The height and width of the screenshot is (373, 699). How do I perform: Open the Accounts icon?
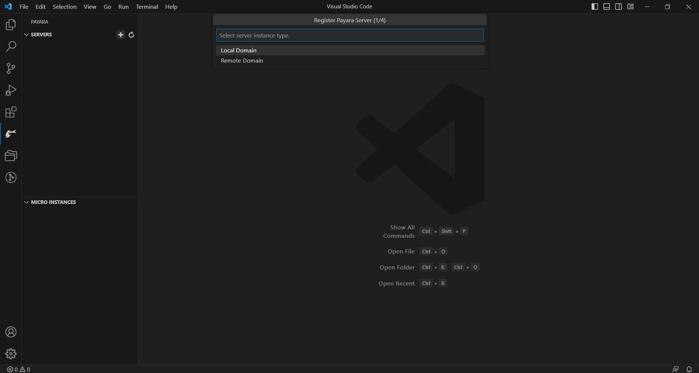point(11,332)
